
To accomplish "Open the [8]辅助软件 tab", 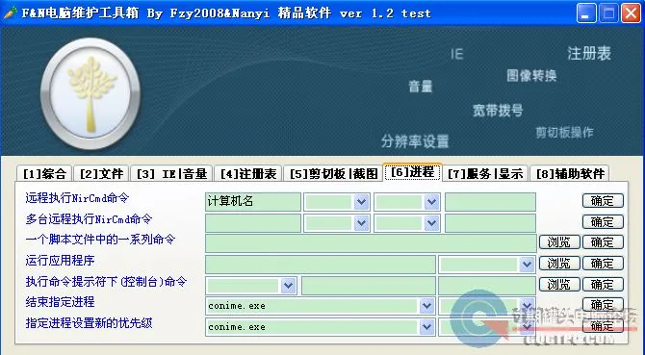I will point(570,174).
